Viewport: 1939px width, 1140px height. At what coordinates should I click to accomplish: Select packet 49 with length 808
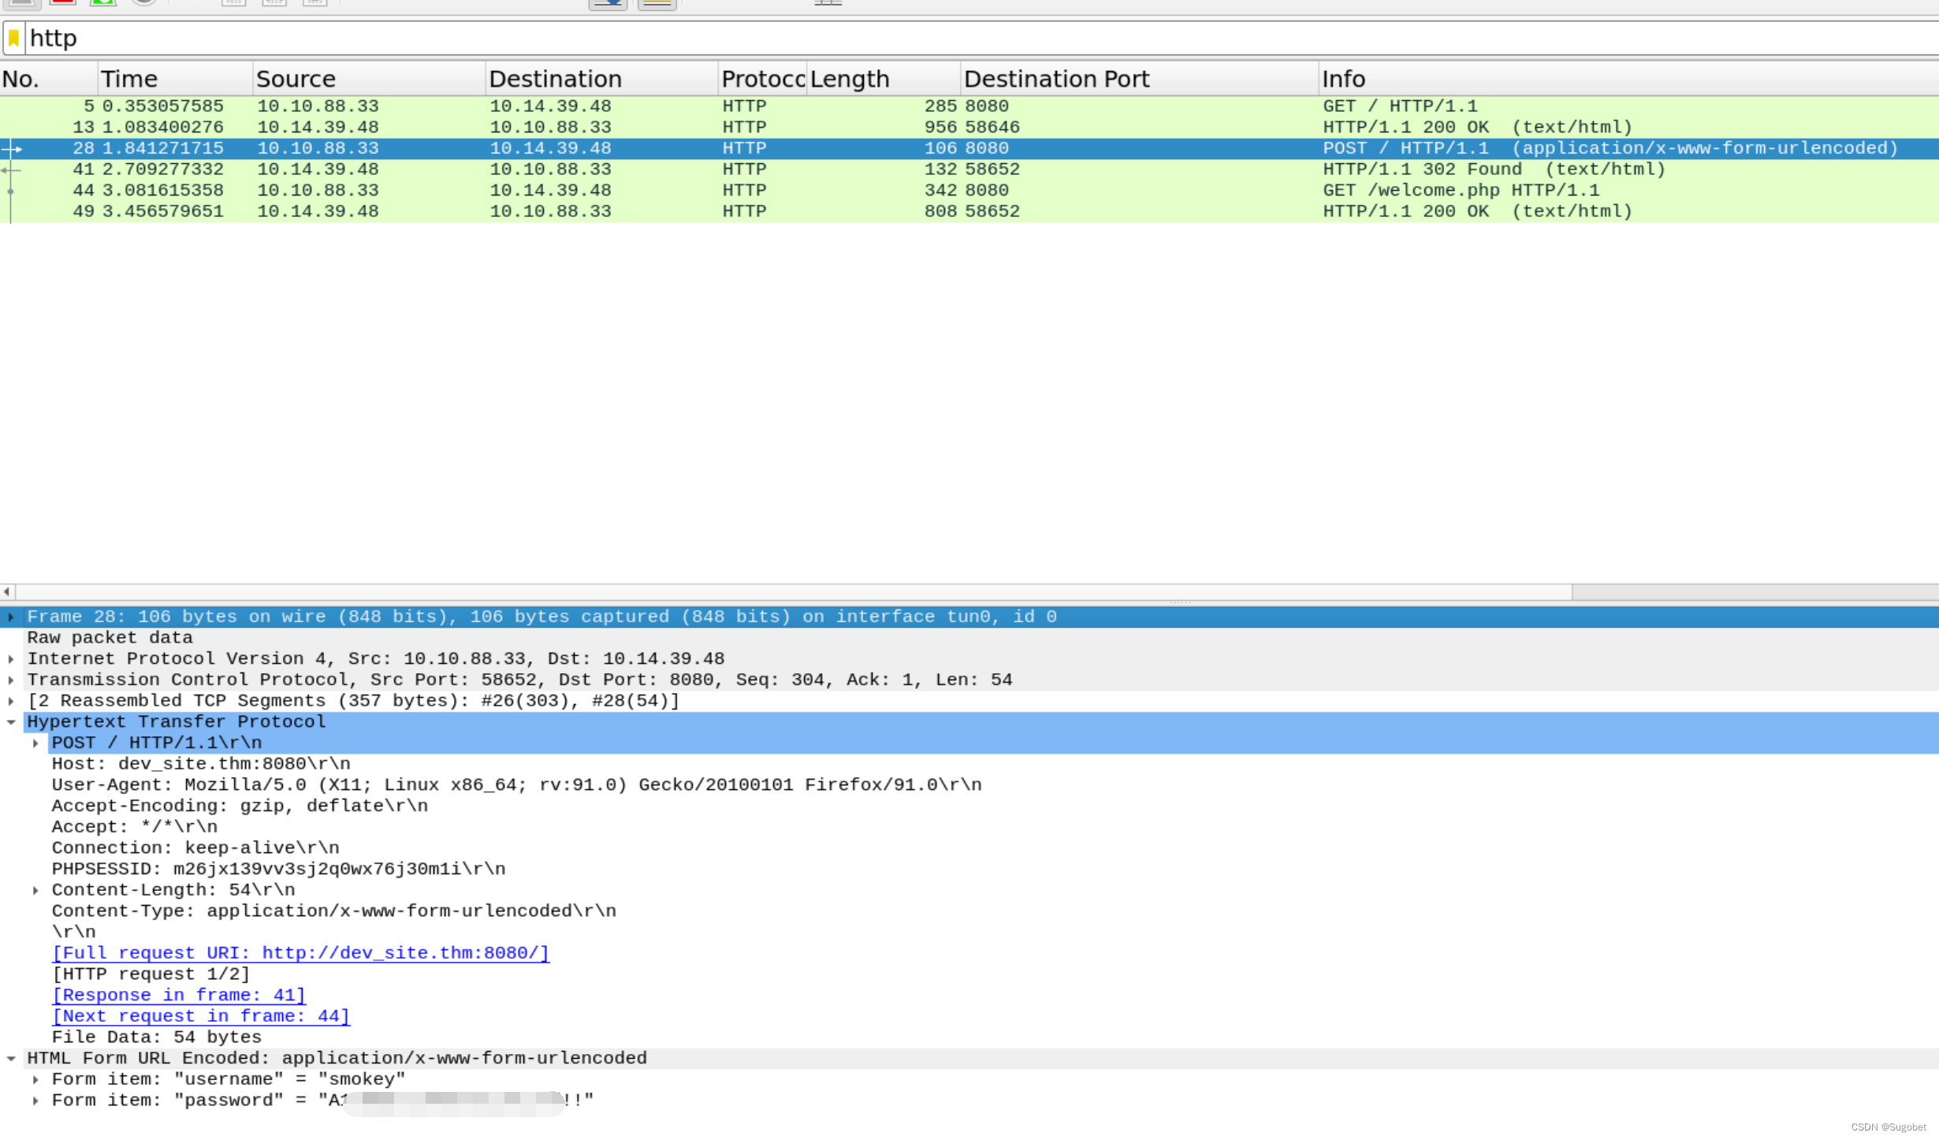tap(969, 211)
